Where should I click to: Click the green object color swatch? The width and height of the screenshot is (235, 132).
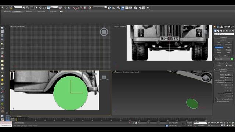point(232,59)
